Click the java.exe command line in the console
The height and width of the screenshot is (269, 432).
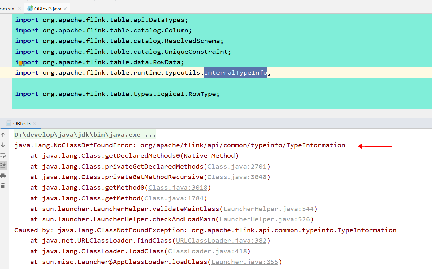85,134
